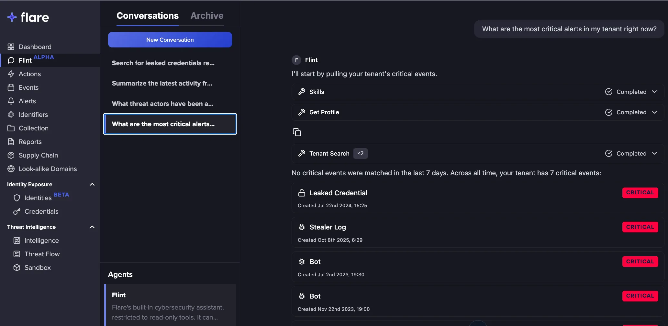The height and width of the screenshot is (326, 668).
Task: Select the Flint chat bubble icon
Action: point(11,60)
